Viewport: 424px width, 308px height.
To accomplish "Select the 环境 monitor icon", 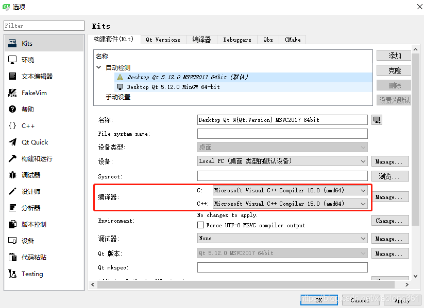I will coord(12,60).
